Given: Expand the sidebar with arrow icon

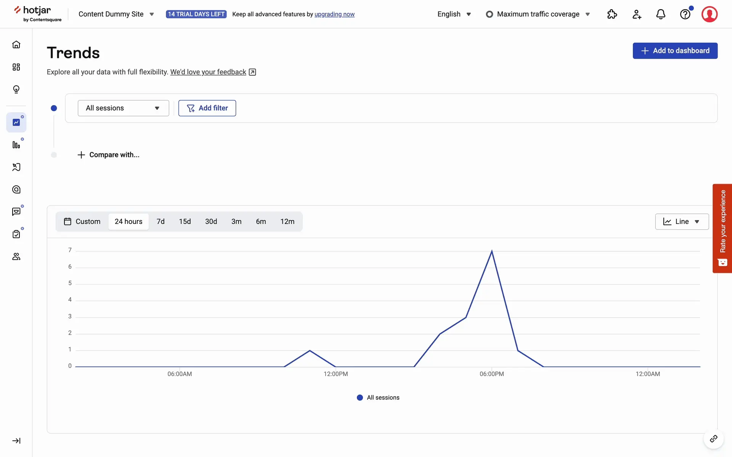Looking at the screenshot, I should pos(16,441).
